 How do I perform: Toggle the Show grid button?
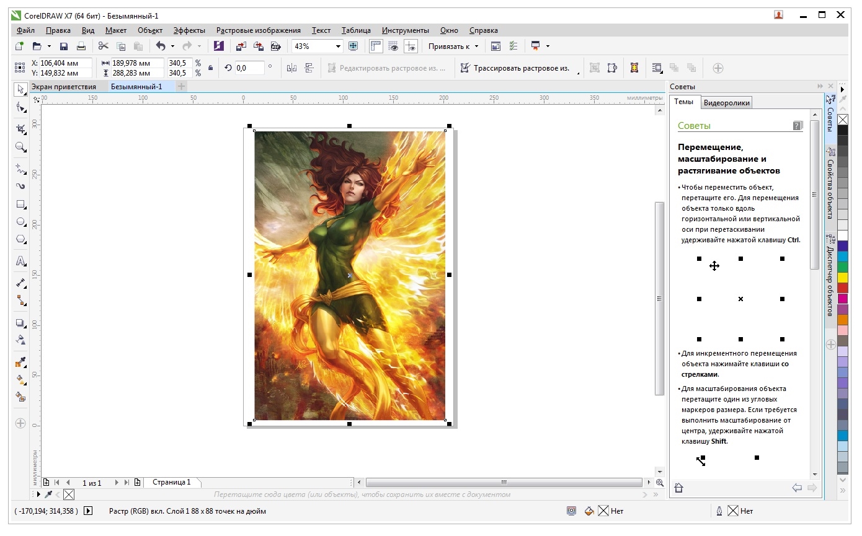(x=393, y=46)
